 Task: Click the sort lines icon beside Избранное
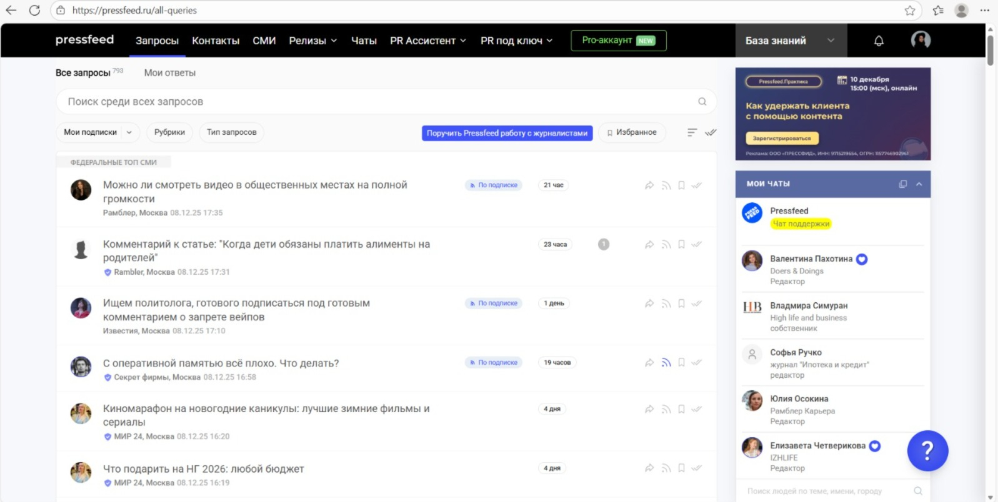pos(692,132)
